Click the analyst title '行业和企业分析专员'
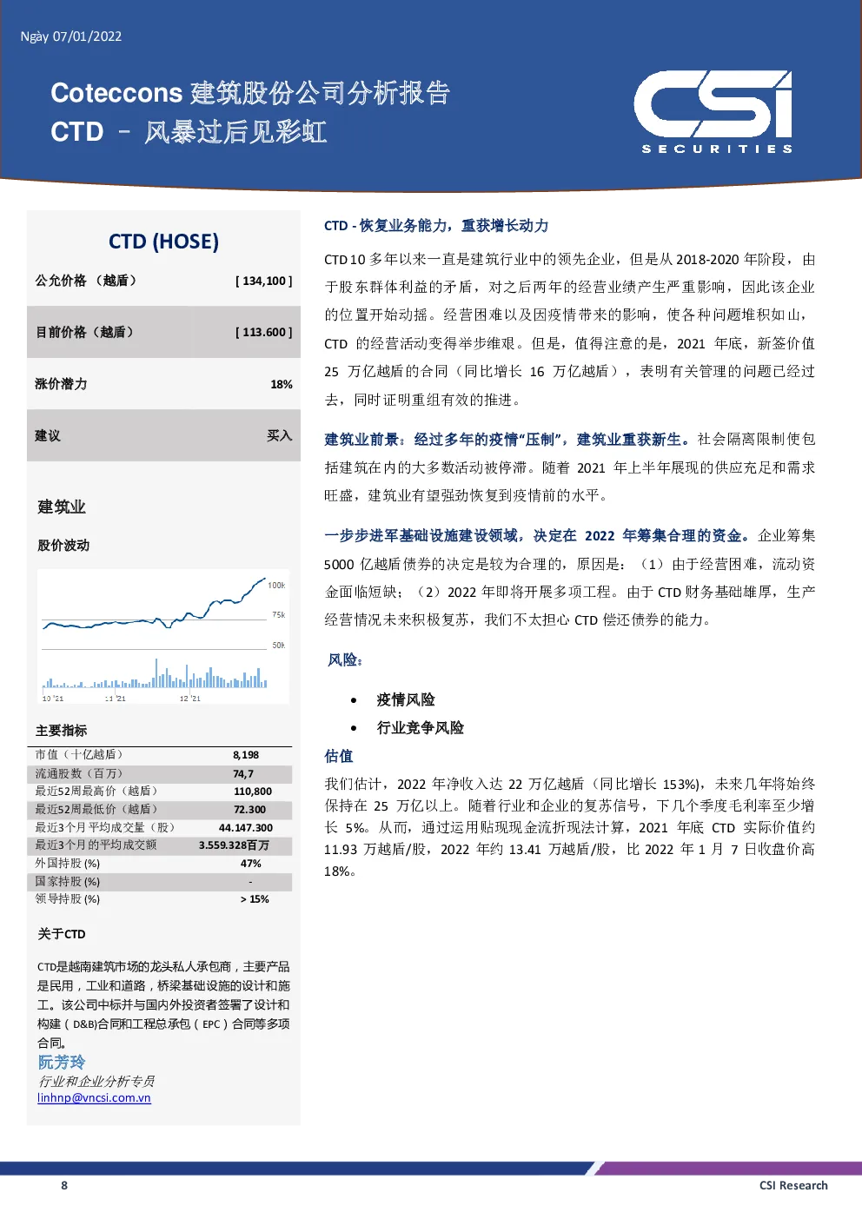Image resolution: width=862 pixels, height=1219 pixels. tap(96, 1081)
